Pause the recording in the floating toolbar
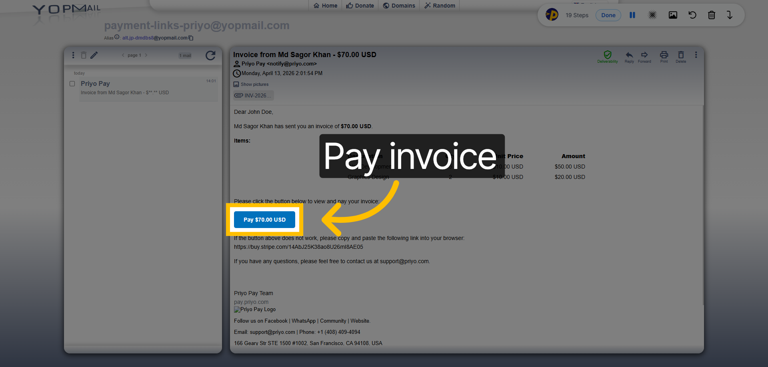The height and width of the screenshot is (367, 768). pyautogui.click(x=632, y=15)
